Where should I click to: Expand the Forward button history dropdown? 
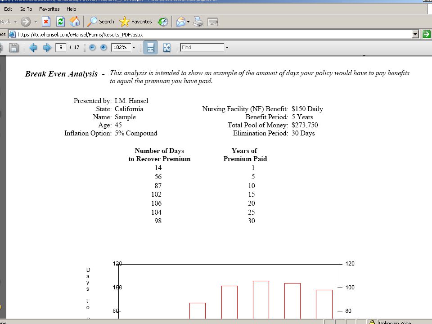point(36,22)
